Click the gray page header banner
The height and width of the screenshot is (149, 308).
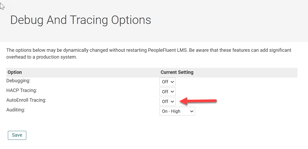tap(154, 21)
